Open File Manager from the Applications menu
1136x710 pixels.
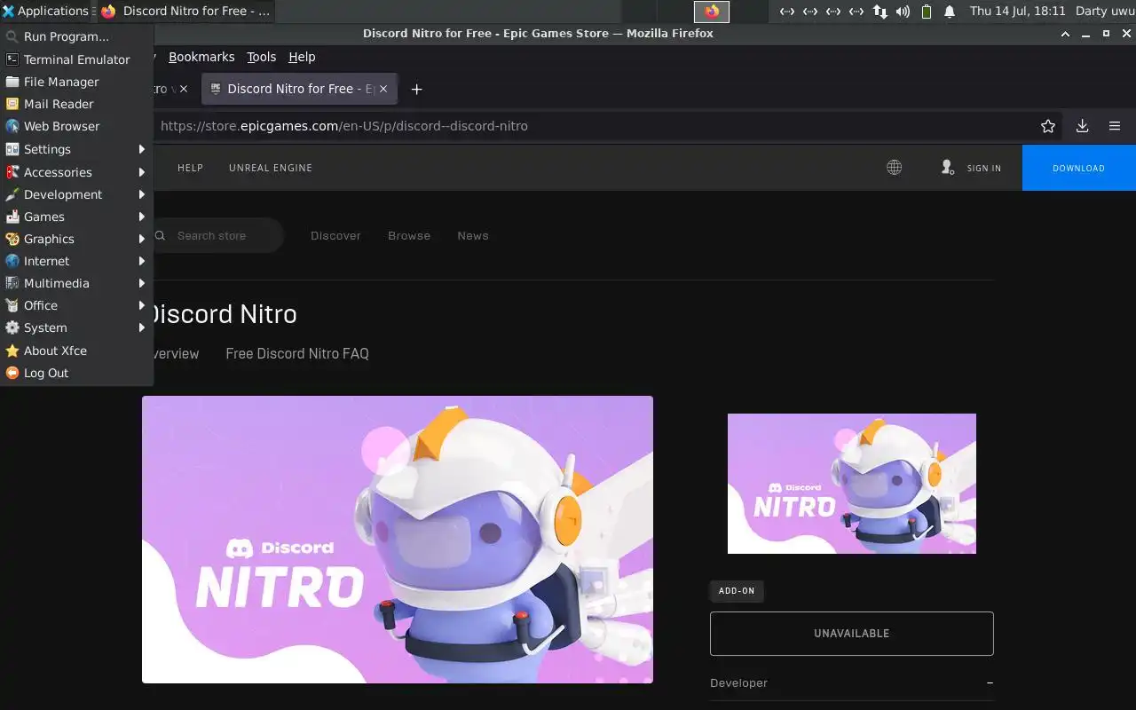pos(76,82)
